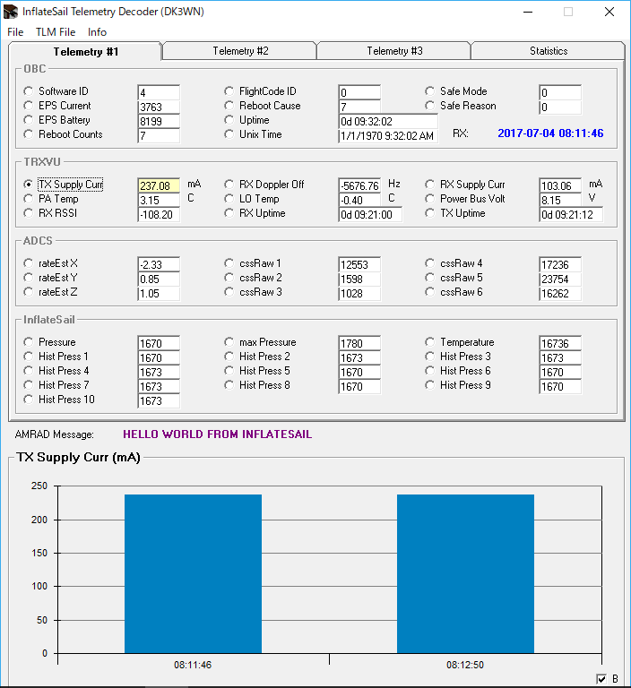Select the Software ID radio button
The image size is (631, 688).
point(29,91)
